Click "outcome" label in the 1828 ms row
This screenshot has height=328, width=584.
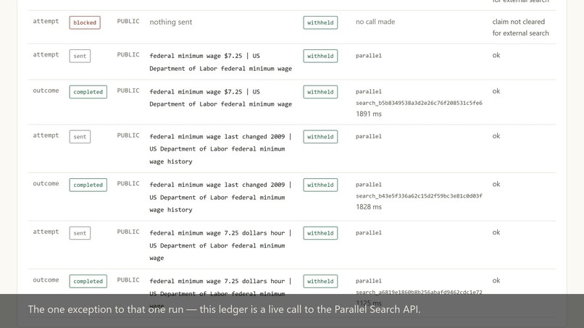coord(46,183)
